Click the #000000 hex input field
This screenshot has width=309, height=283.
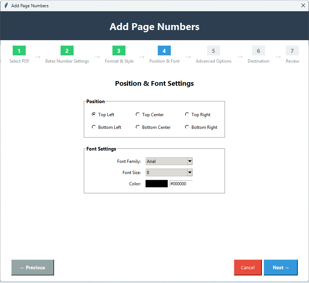(180, 183)
